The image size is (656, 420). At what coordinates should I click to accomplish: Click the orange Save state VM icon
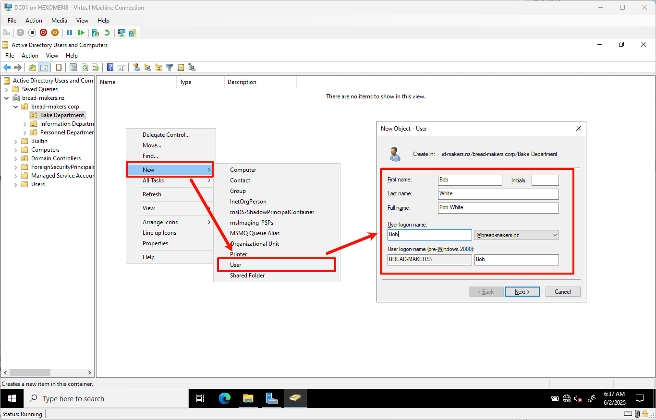point(55,33)
